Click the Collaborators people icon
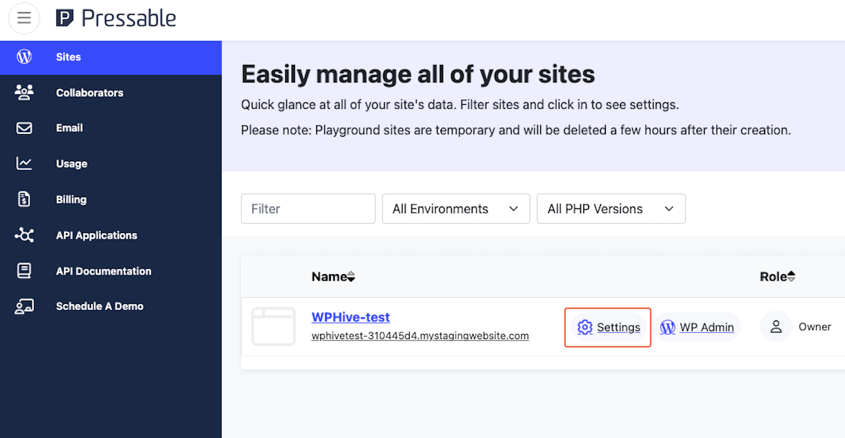The height and width of the screenshot is (438, 845). click(24, 92)
